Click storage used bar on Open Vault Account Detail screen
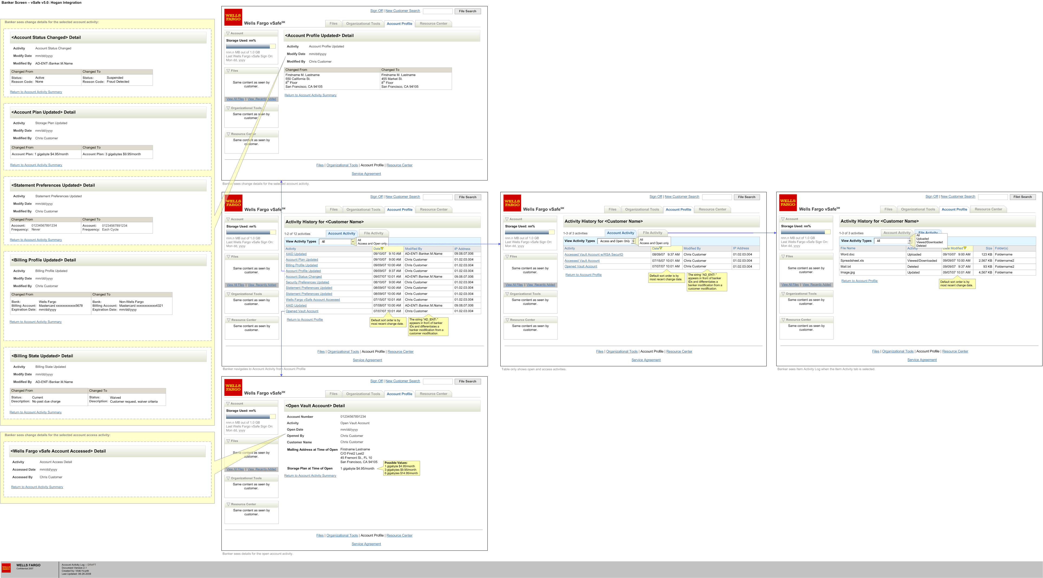 point(251,417)
